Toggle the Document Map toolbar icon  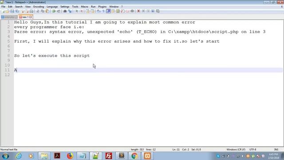(118, 11)
